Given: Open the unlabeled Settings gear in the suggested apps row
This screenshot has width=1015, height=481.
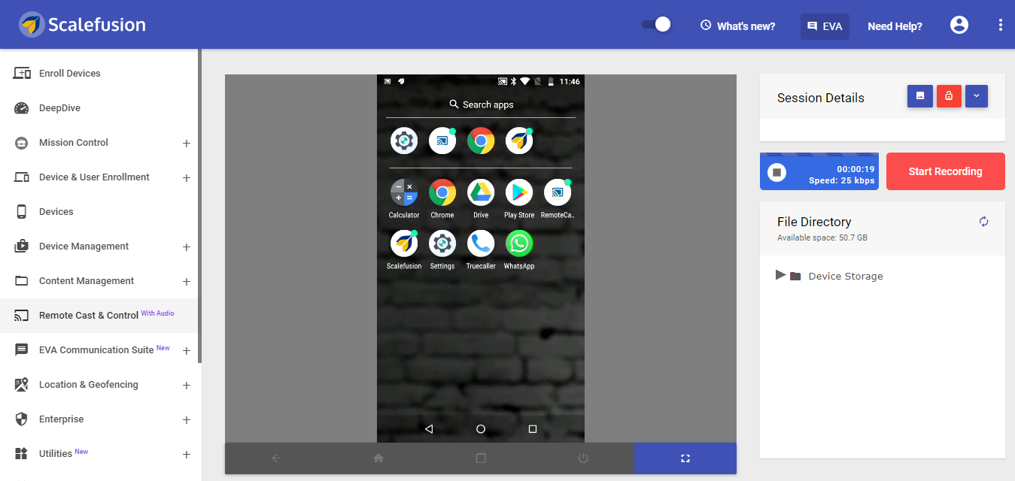Looking at the screenshot, I should point(404,141).
